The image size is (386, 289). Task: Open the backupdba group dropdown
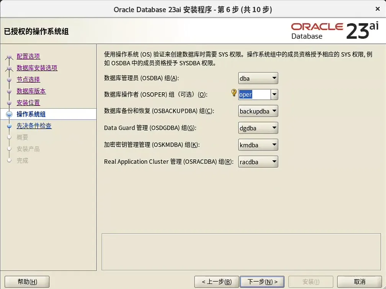coord(273,111)
